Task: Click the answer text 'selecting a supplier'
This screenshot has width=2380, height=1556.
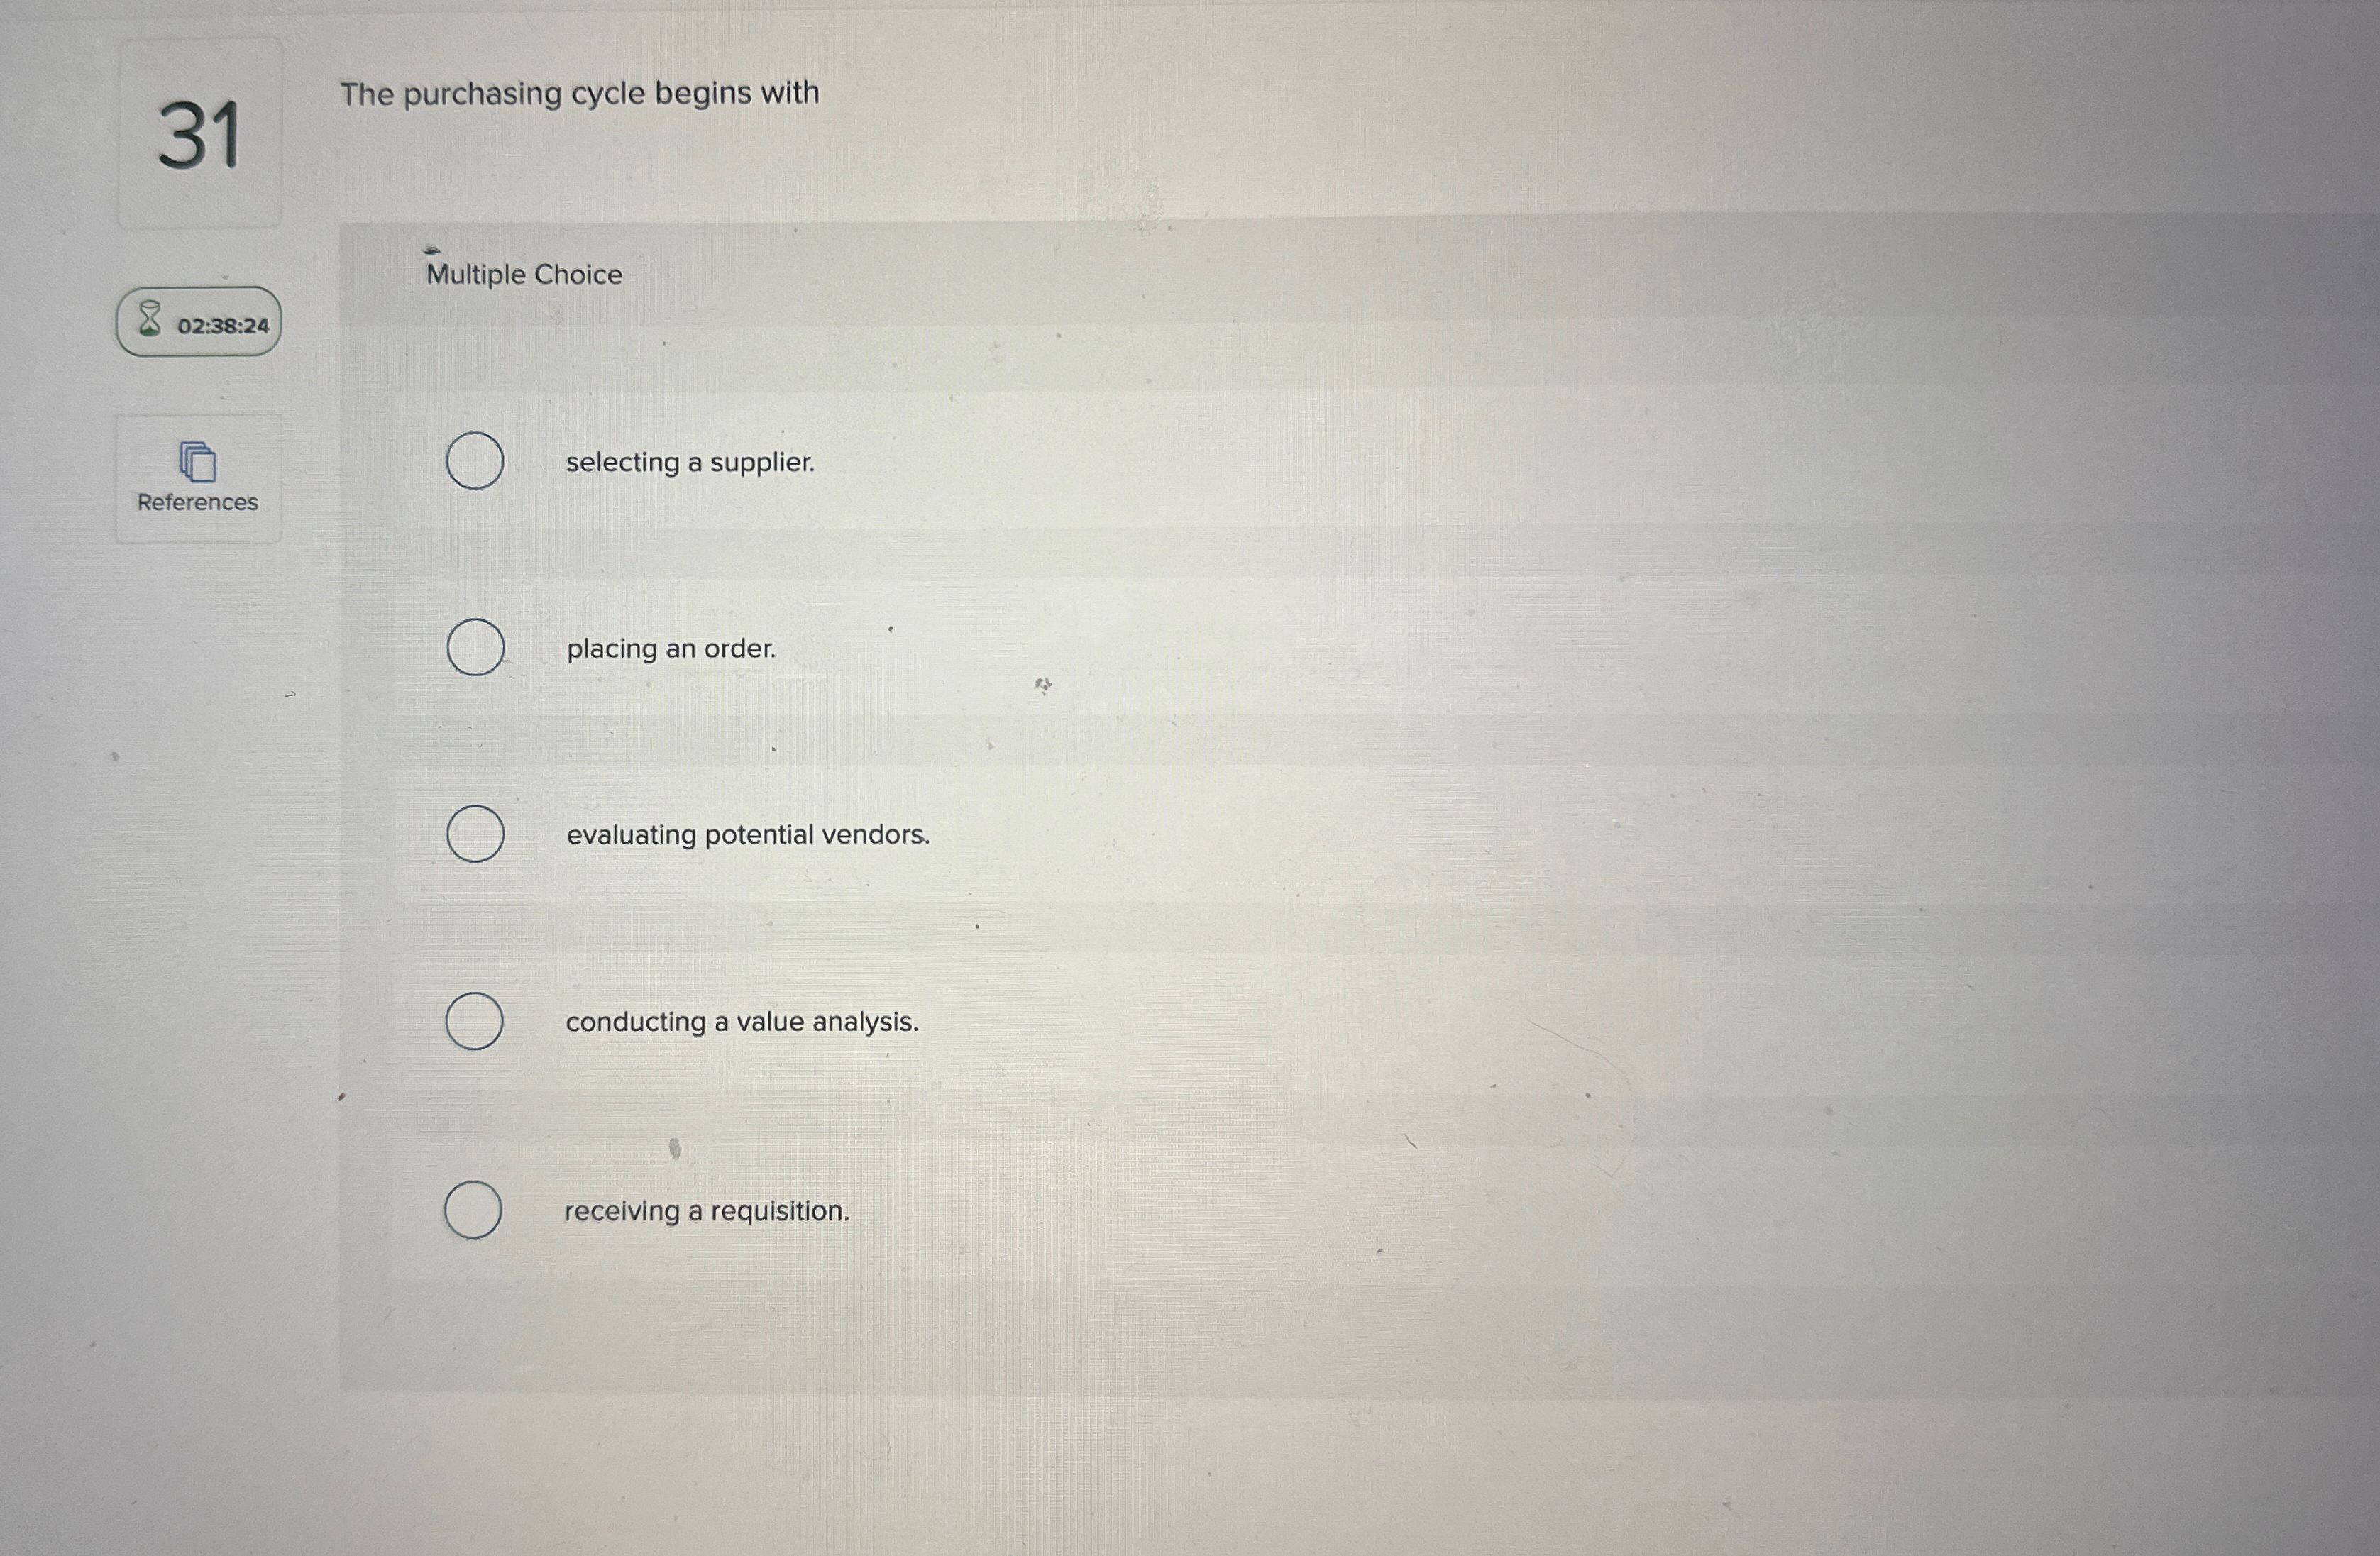Action: 690,462
